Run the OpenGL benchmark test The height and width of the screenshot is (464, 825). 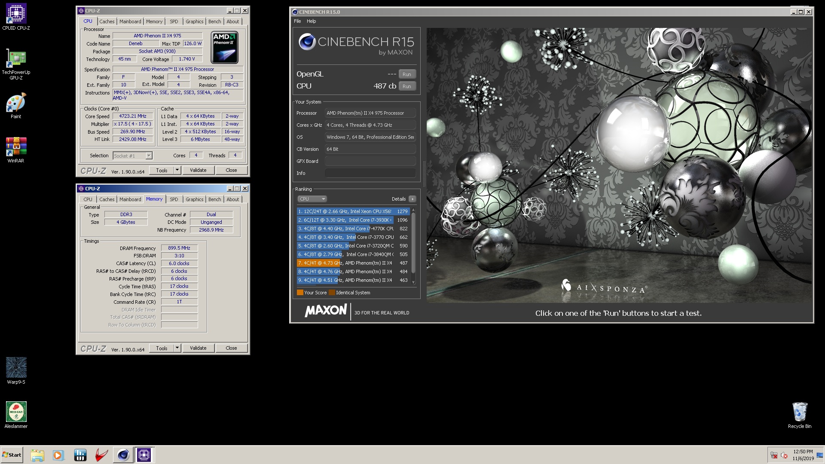(406, 74)
